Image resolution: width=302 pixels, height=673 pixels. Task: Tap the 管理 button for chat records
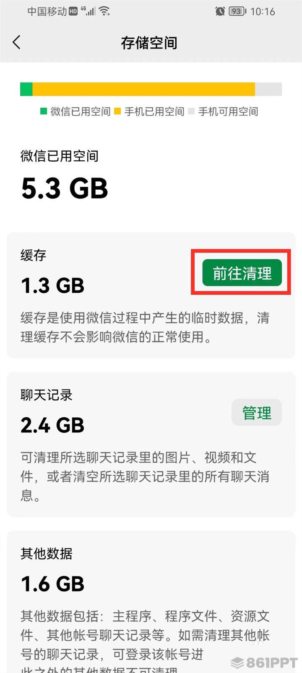tap(257, 412)
